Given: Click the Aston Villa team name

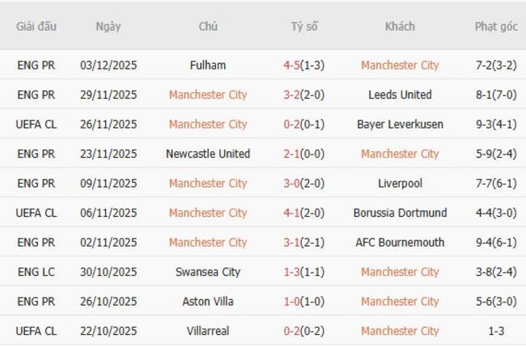Looking at the screenshot, I should point(208,302).
